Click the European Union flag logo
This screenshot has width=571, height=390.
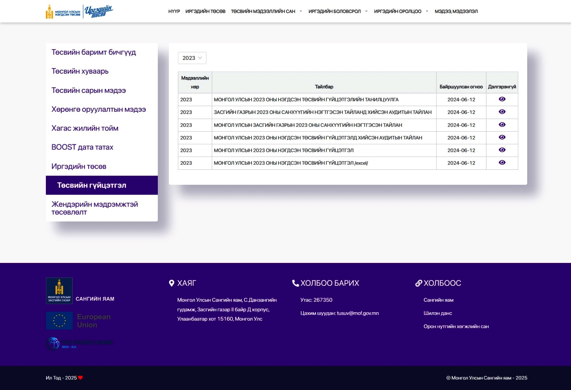[x=60, y=321]
